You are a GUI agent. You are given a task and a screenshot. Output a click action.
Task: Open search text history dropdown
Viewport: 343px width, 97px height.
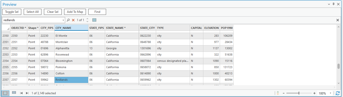coord(63,20)
